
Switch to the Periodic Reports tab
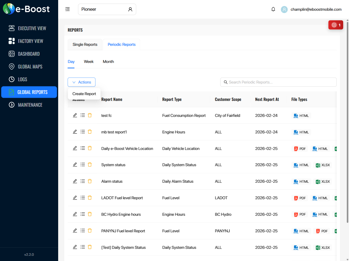[x=122, y=44]
